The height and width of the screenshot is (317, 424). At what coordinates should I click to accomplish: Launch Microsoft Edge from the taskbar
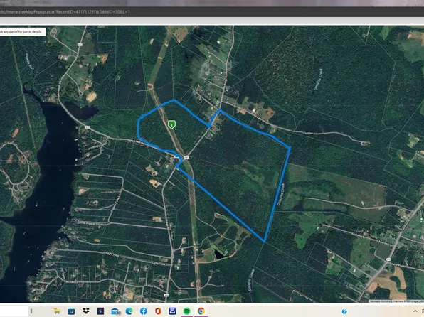coord(129,311)
